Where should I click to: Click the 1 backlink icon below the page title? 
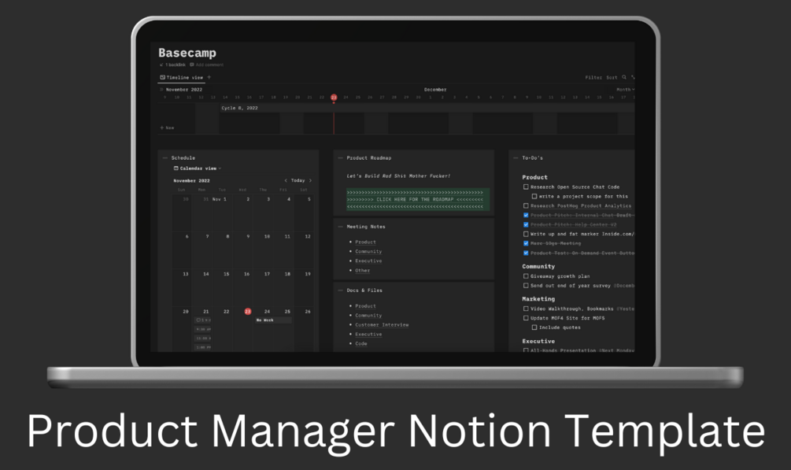coord(161,65)
